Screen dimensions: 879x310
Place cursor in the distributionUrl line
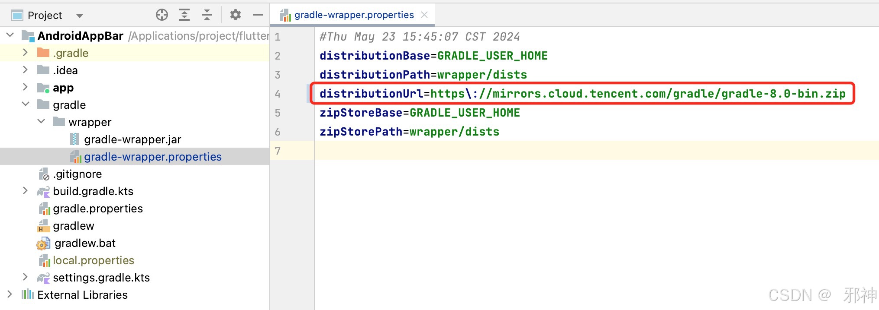(x=582, y=94)
